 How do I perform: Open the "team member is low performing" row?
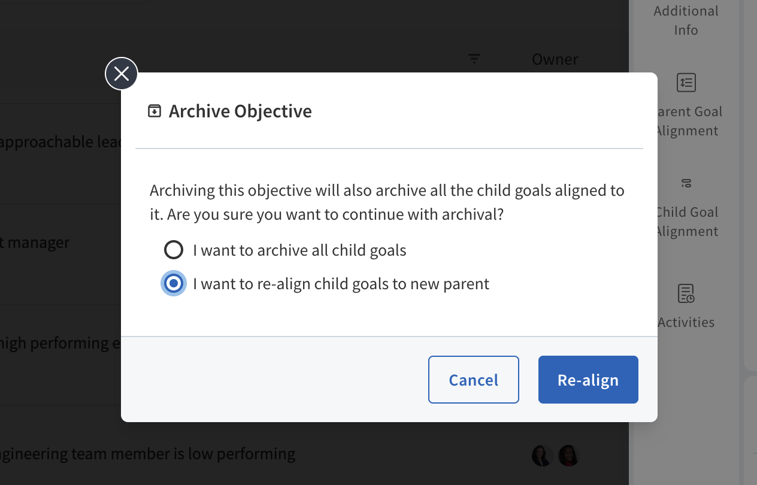(x=147, y=454)
